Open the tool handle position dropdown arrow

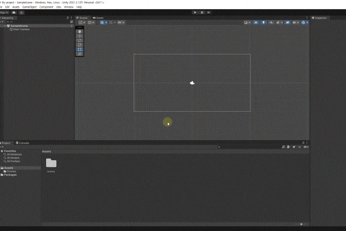[84, 23]
